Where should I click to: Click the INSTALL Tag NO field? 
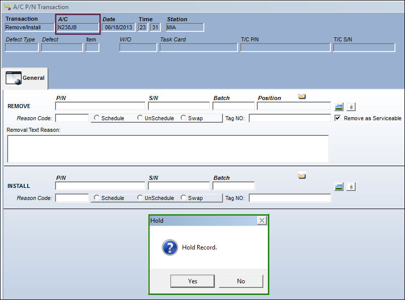pyautogui.click(x=290, y=198)
